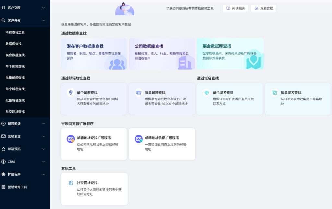Click the 邮箱地址验证扩展程序 verified-mail icon

tap(139, 139)
